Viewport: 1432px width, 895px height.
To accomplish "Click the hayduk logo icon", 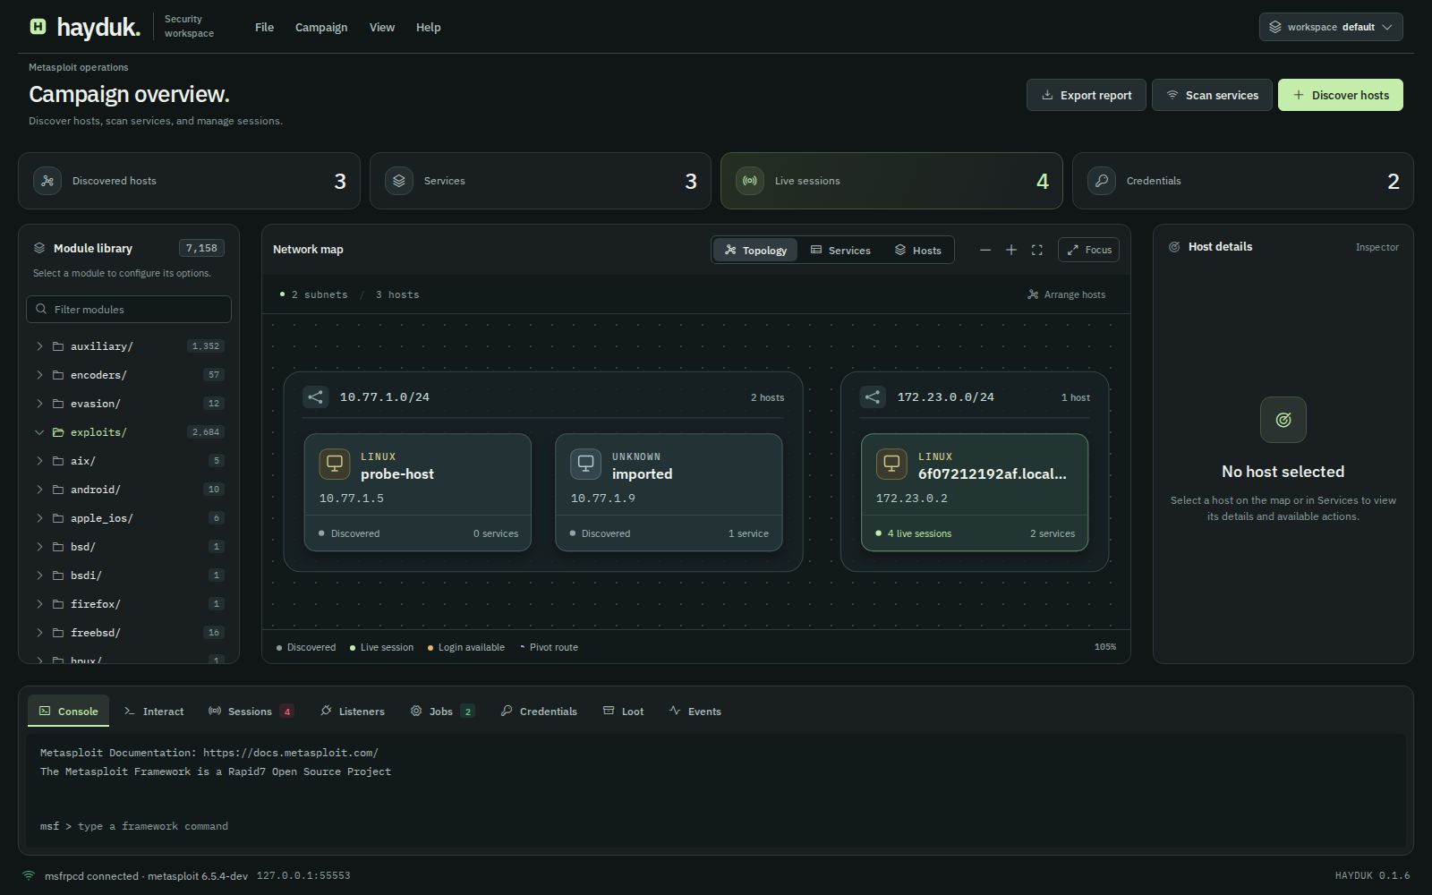I will [x=38, y=27].
